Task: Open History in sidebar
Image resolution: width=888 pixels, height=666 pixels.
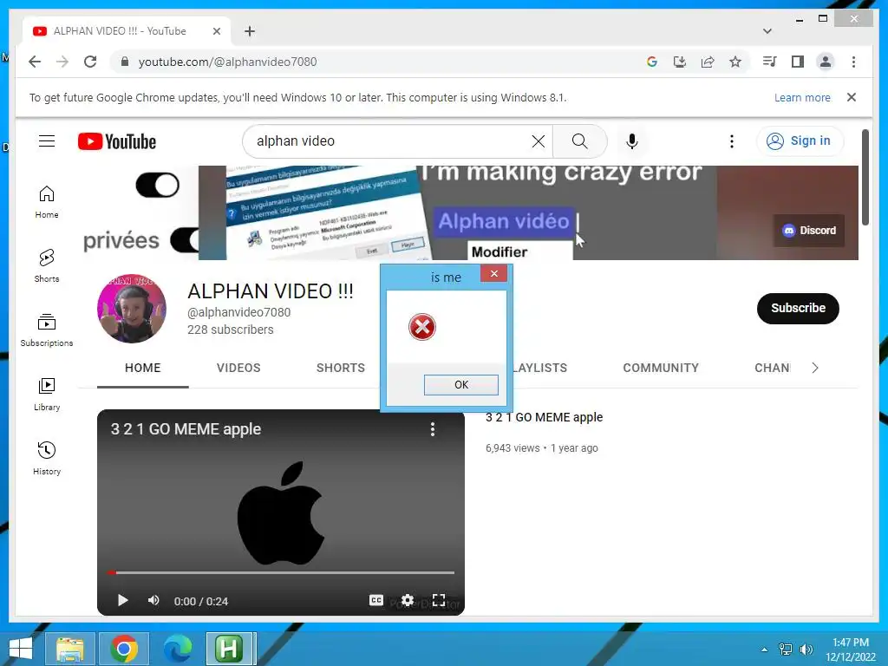Action: click(47, 458)
